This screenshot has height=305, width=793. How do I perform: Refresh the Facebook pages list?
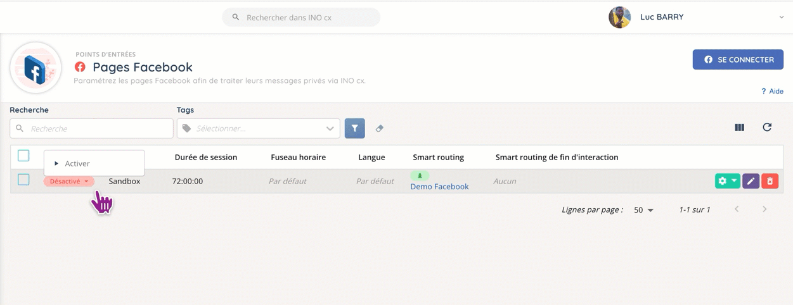tap(766, 127)
